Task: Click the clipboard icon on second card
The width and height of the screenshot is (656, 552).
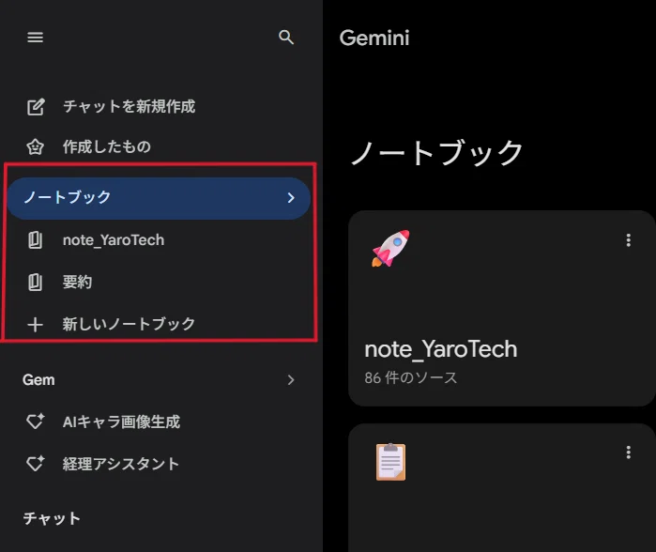Action: 390,462
